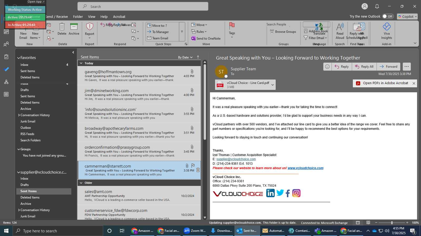421x236 pixels.
Task: Open Viva Insights add-in
Action: pos(387,31)
